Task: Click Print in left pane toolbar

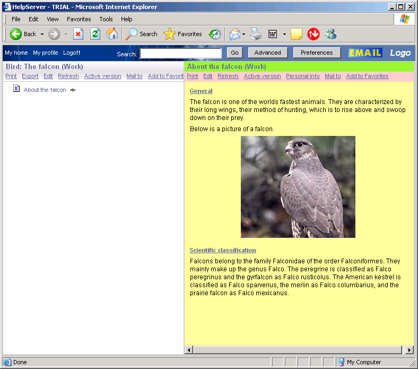Action: point(11,76)
